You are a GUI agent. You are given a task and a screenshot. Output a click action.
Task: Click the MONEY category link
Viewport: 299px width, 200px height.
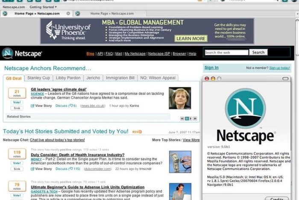(36, 159)
